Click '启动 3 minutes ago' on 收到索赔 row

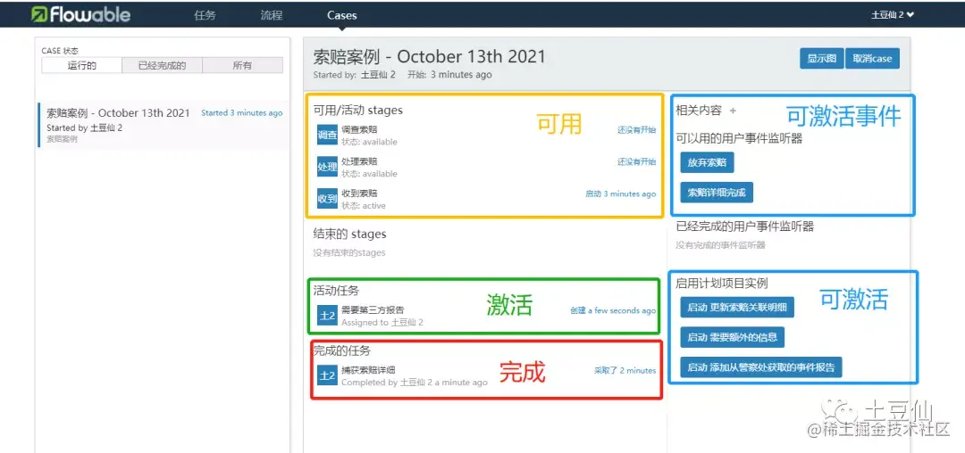pos(620,194)
